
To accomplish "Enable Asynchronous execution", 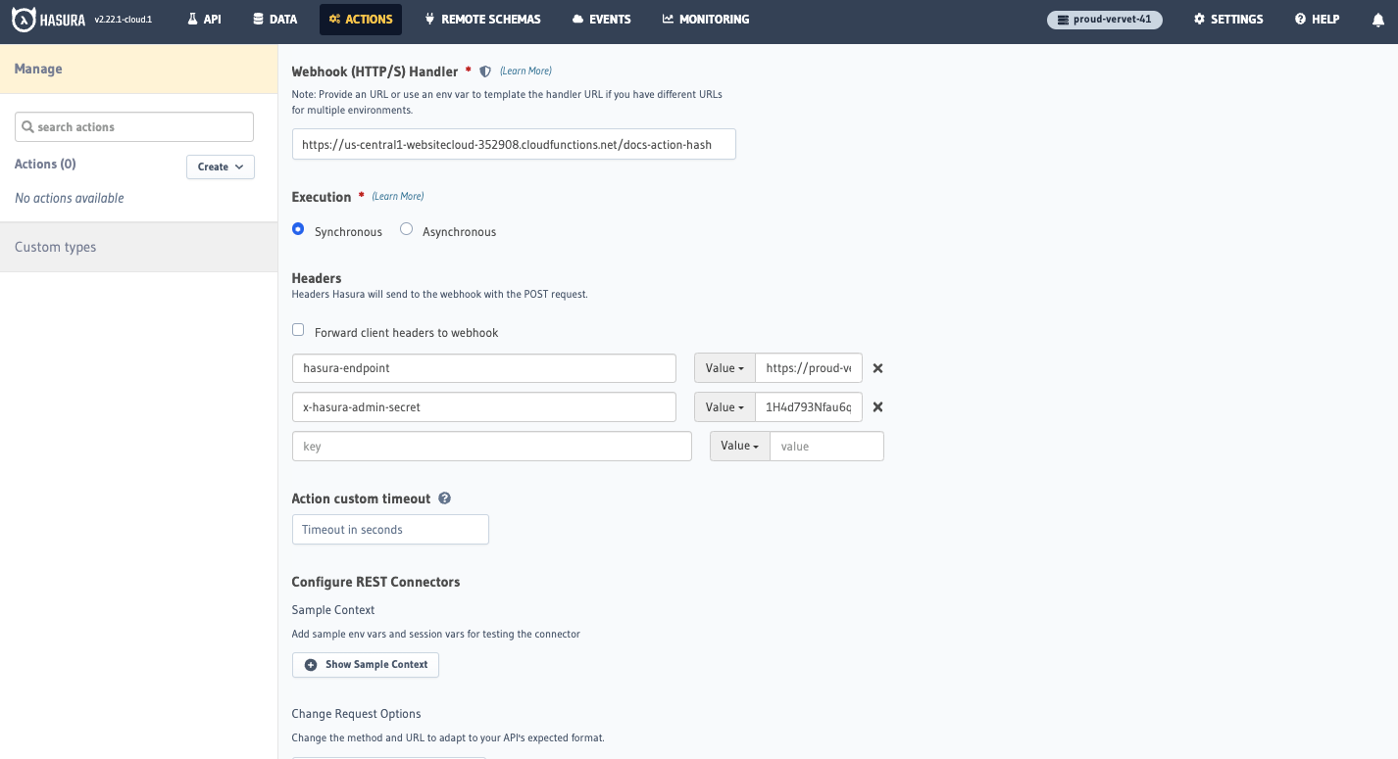I will click(407, 228).
